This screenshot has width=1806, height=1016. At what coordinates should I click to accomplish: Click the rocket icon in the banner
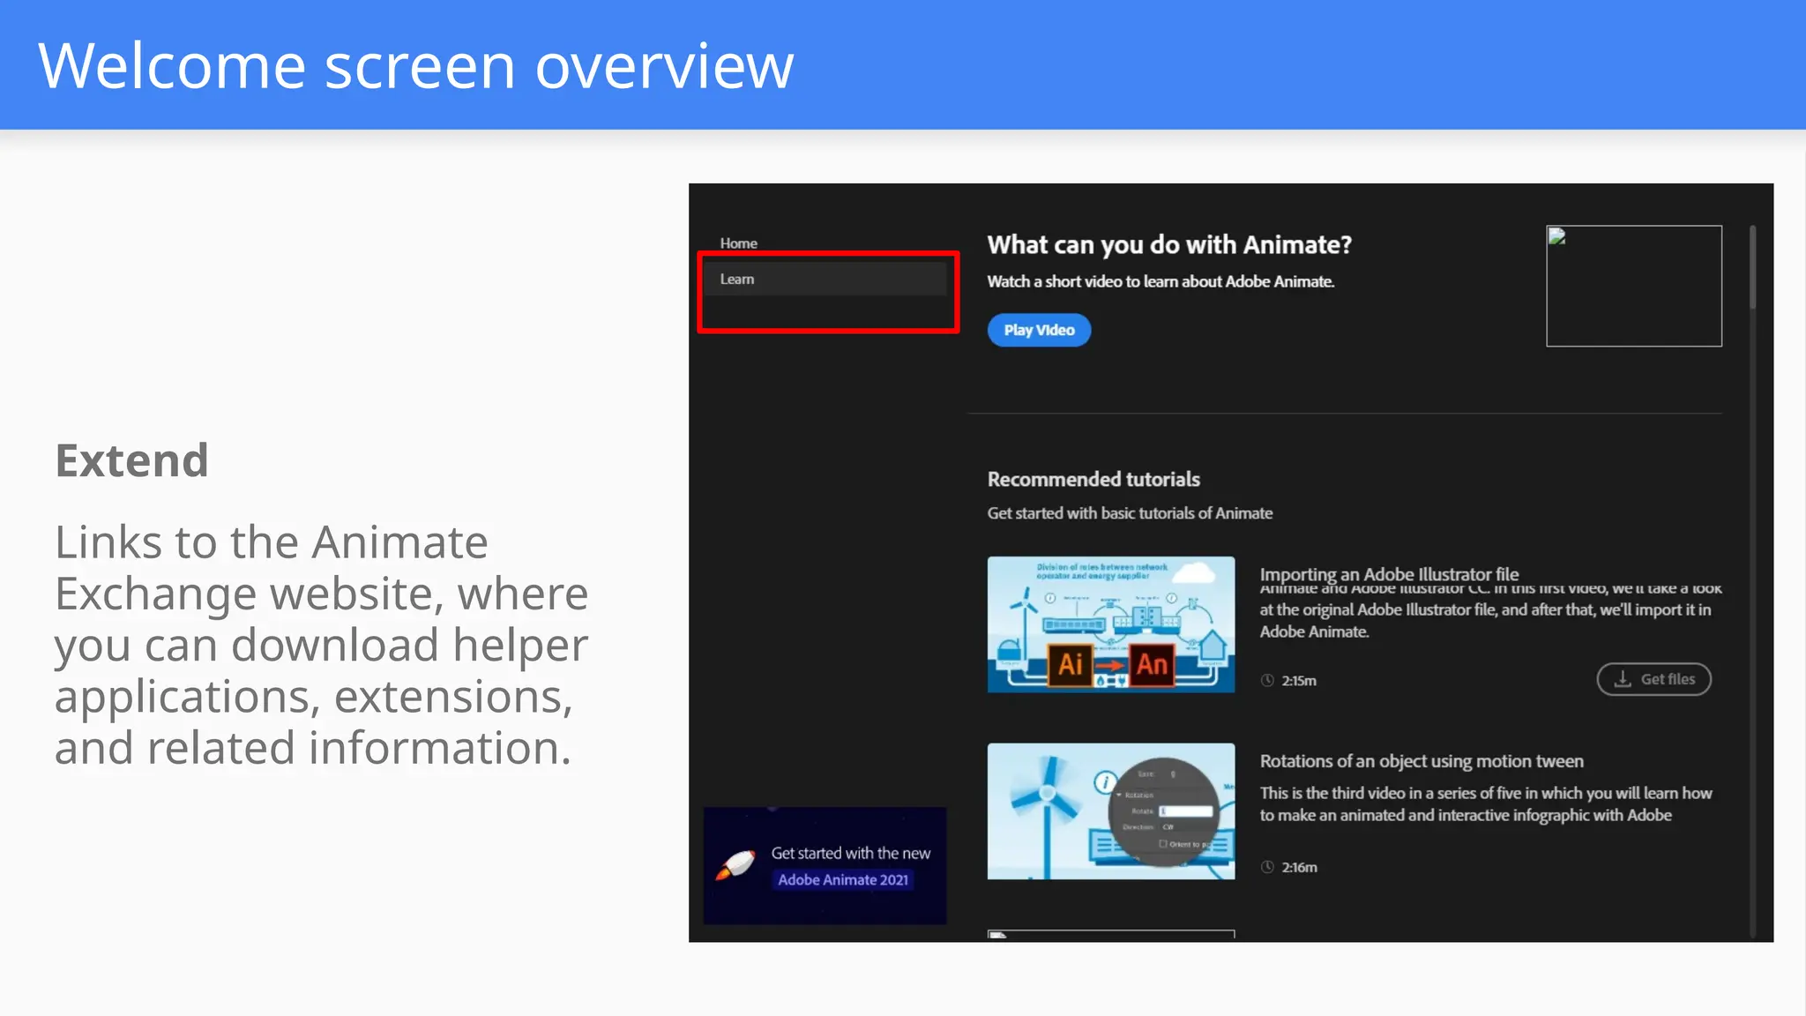[735, 865]
